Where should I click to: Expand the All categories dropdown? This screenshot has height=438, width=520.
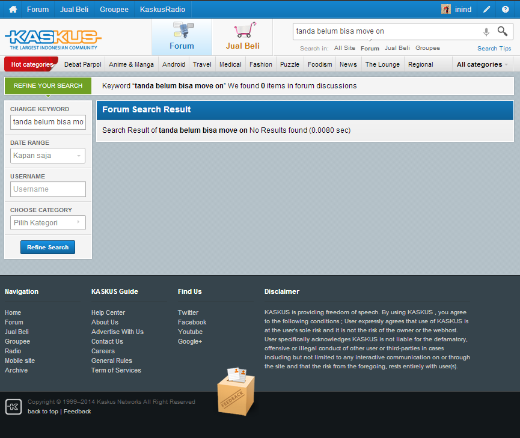click(482, 64)
